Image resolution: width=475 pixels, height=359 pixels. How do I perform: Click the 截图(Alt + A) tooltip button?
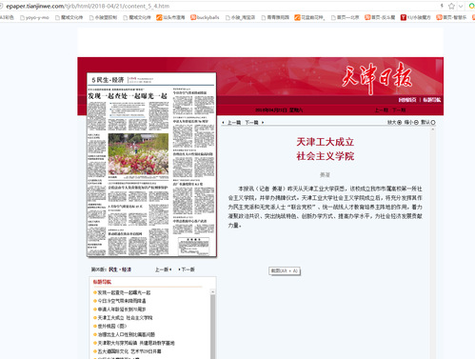click(x=285, y=270)
